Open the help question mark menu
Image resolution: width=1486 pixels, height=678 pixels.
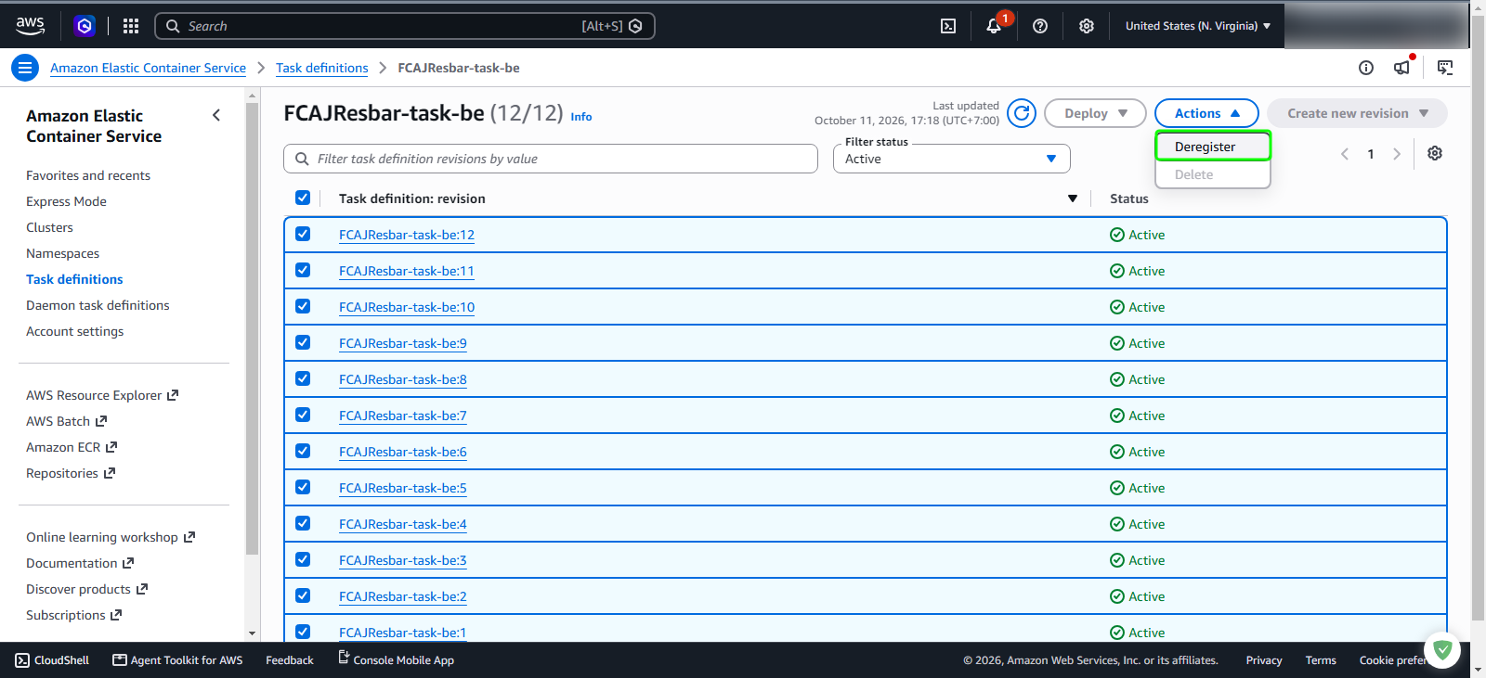(x=1040, y=26)
